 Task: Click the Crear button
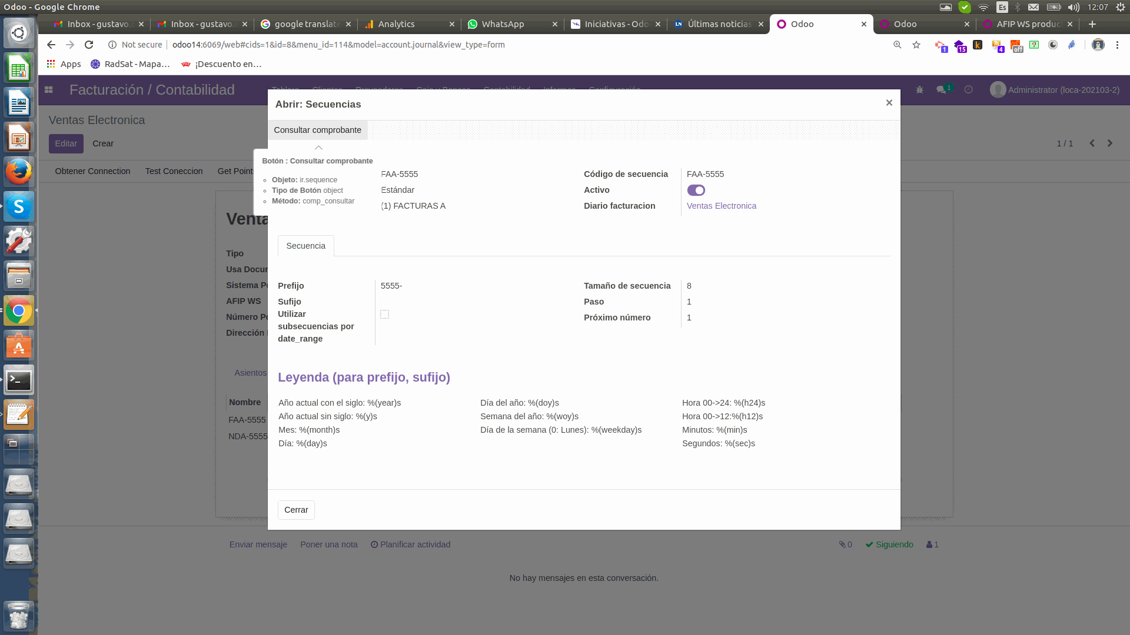(103, 143)
